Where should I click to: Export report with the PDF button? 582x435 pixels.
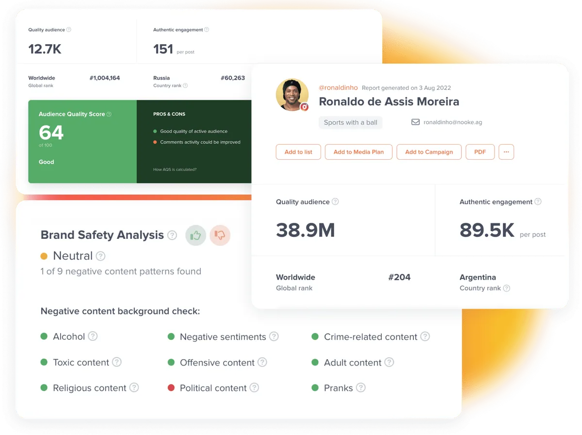[x=480, y=152]
